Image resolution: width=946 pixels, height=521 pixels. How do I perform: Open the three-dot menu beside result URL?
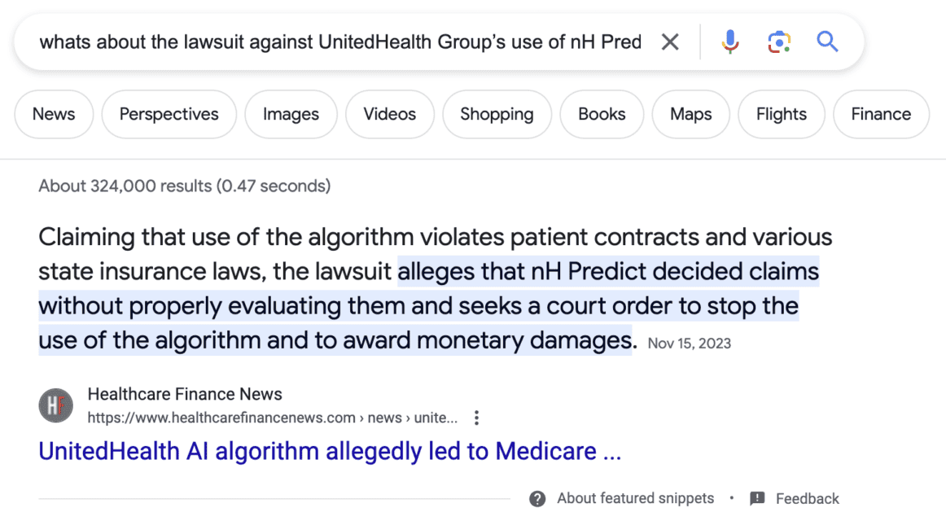[x=477, y=418]
